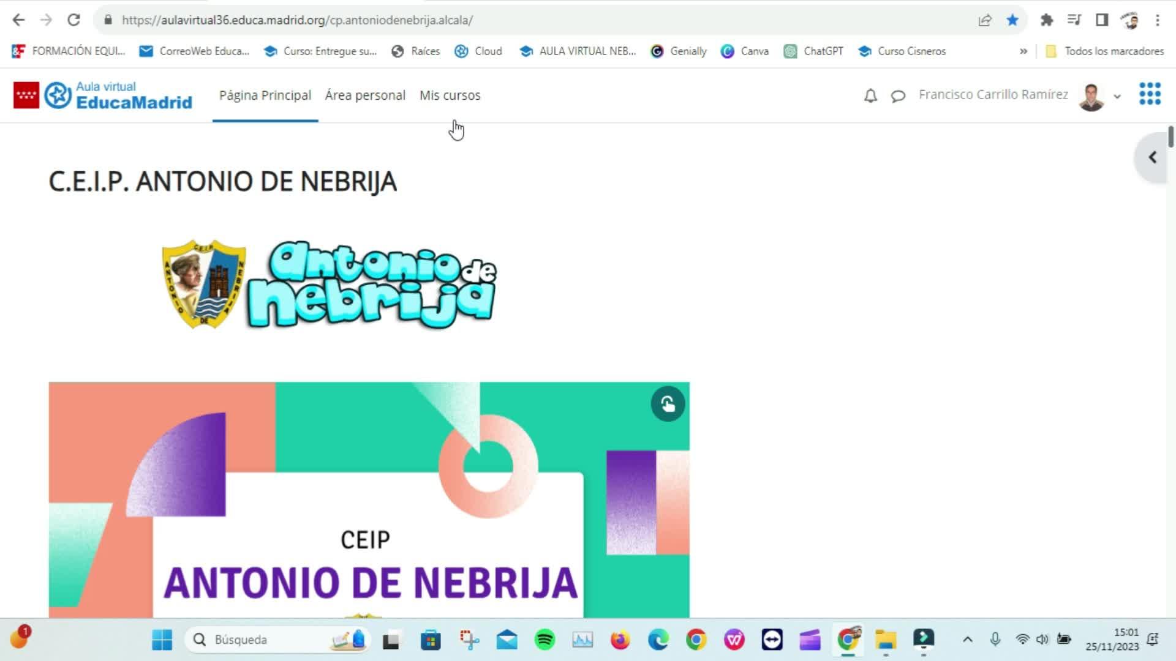Open Área personal tab

(x=365, y=95)
